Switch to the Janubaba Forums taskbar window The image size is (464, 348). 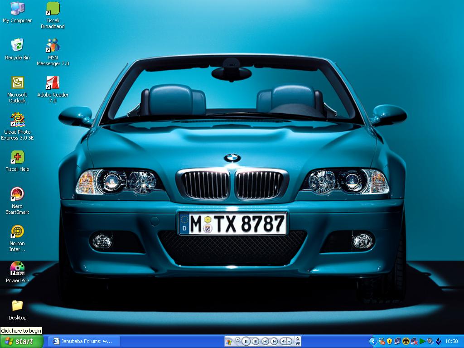[x=84, y=341]
